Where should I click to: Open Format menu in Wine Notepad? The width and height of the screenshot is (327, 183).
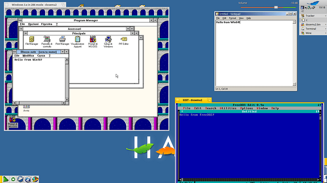click(233, 18)
